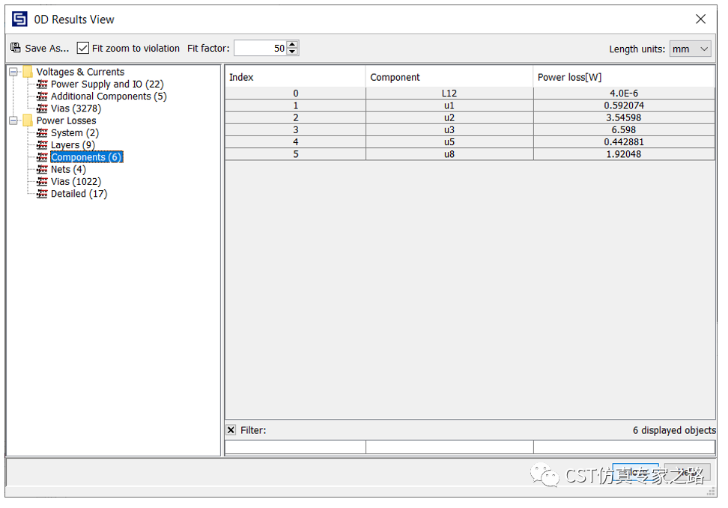Collapse the Power Losses tree node
728x508 pixels.
coord(13,120)
